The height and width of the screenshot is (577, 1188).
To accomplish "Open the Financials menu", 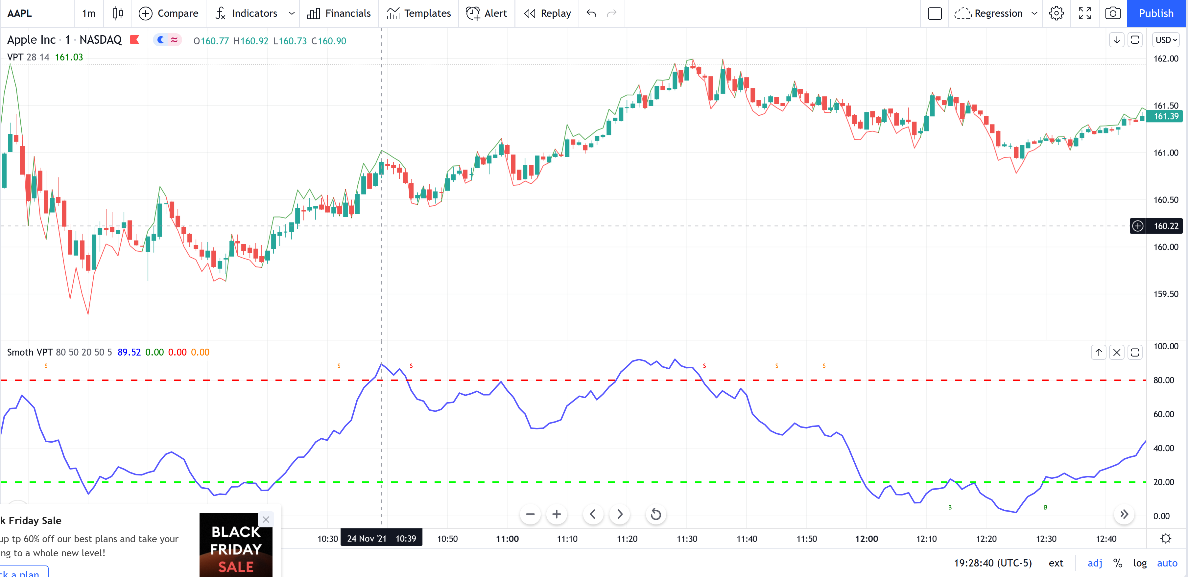I will coord(339,13).
